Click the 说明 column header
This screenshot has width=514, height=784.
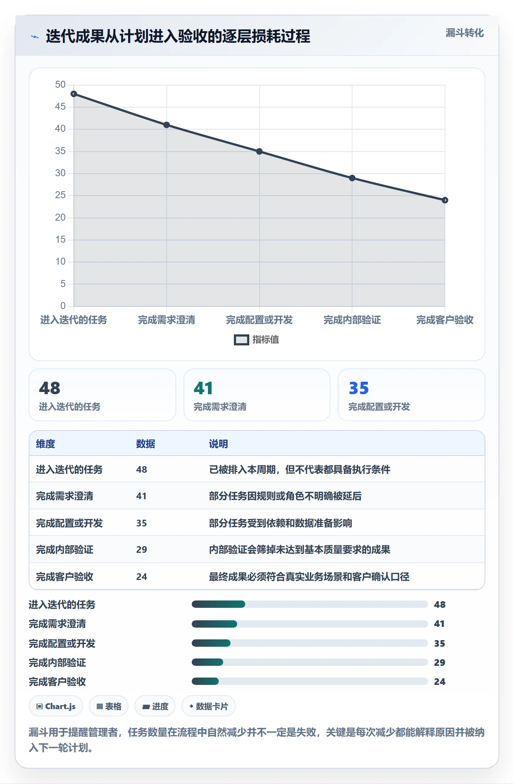(218, 444)
